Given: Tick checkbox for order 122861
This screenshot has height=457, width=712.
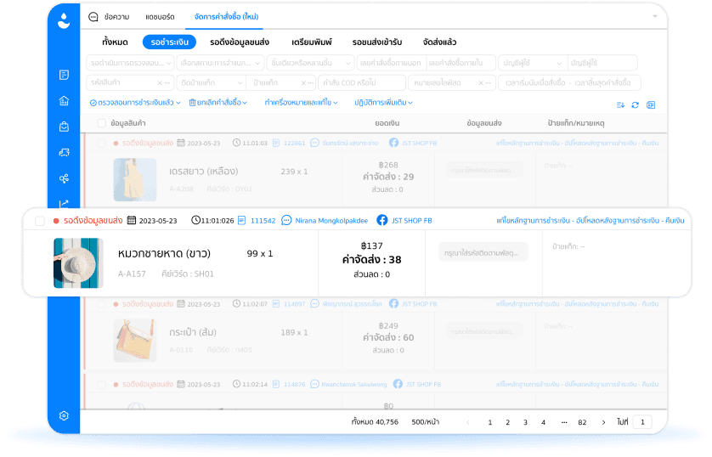Looking at the screenshot, I should click(102, 144).
